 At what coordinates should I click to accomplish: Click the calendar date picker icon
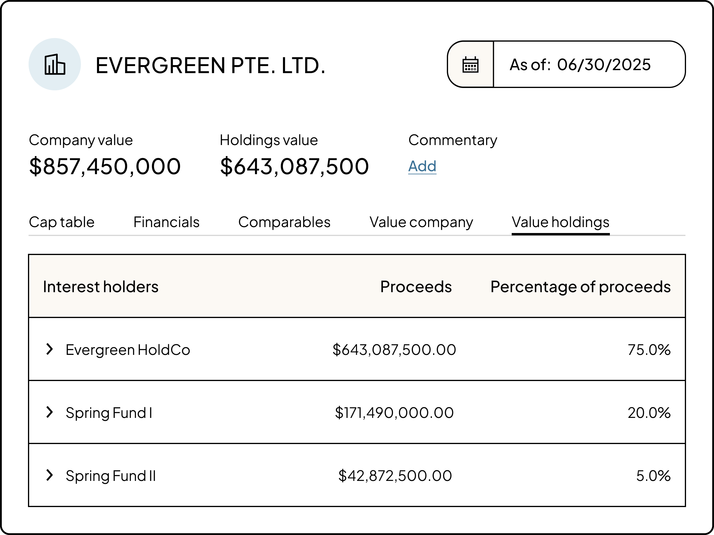[x=470, y=64]
